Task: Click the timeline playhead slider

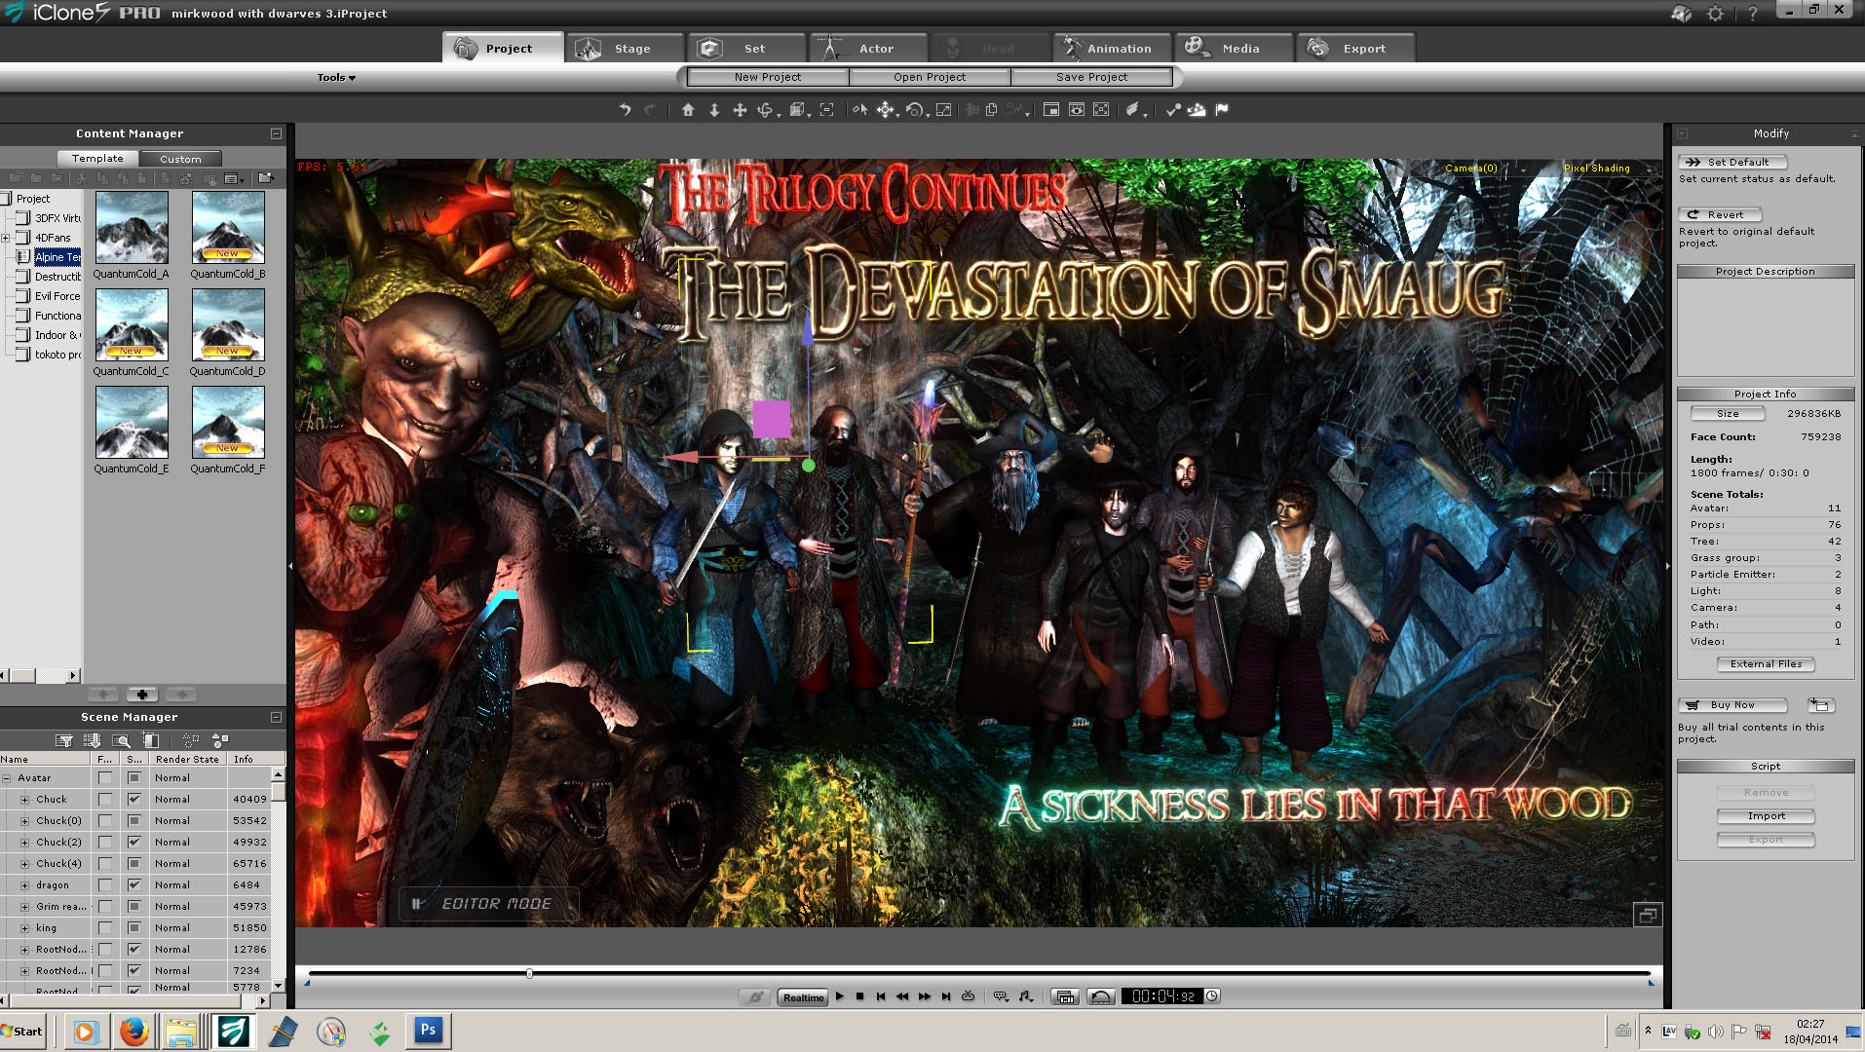Action: 529,973
